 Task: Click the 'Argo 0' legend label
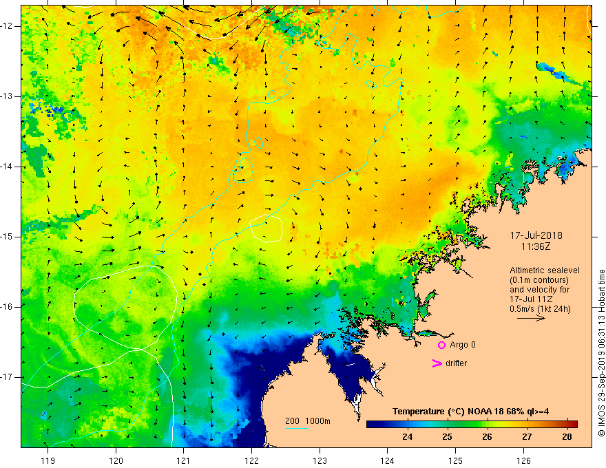tap(463, 345)
